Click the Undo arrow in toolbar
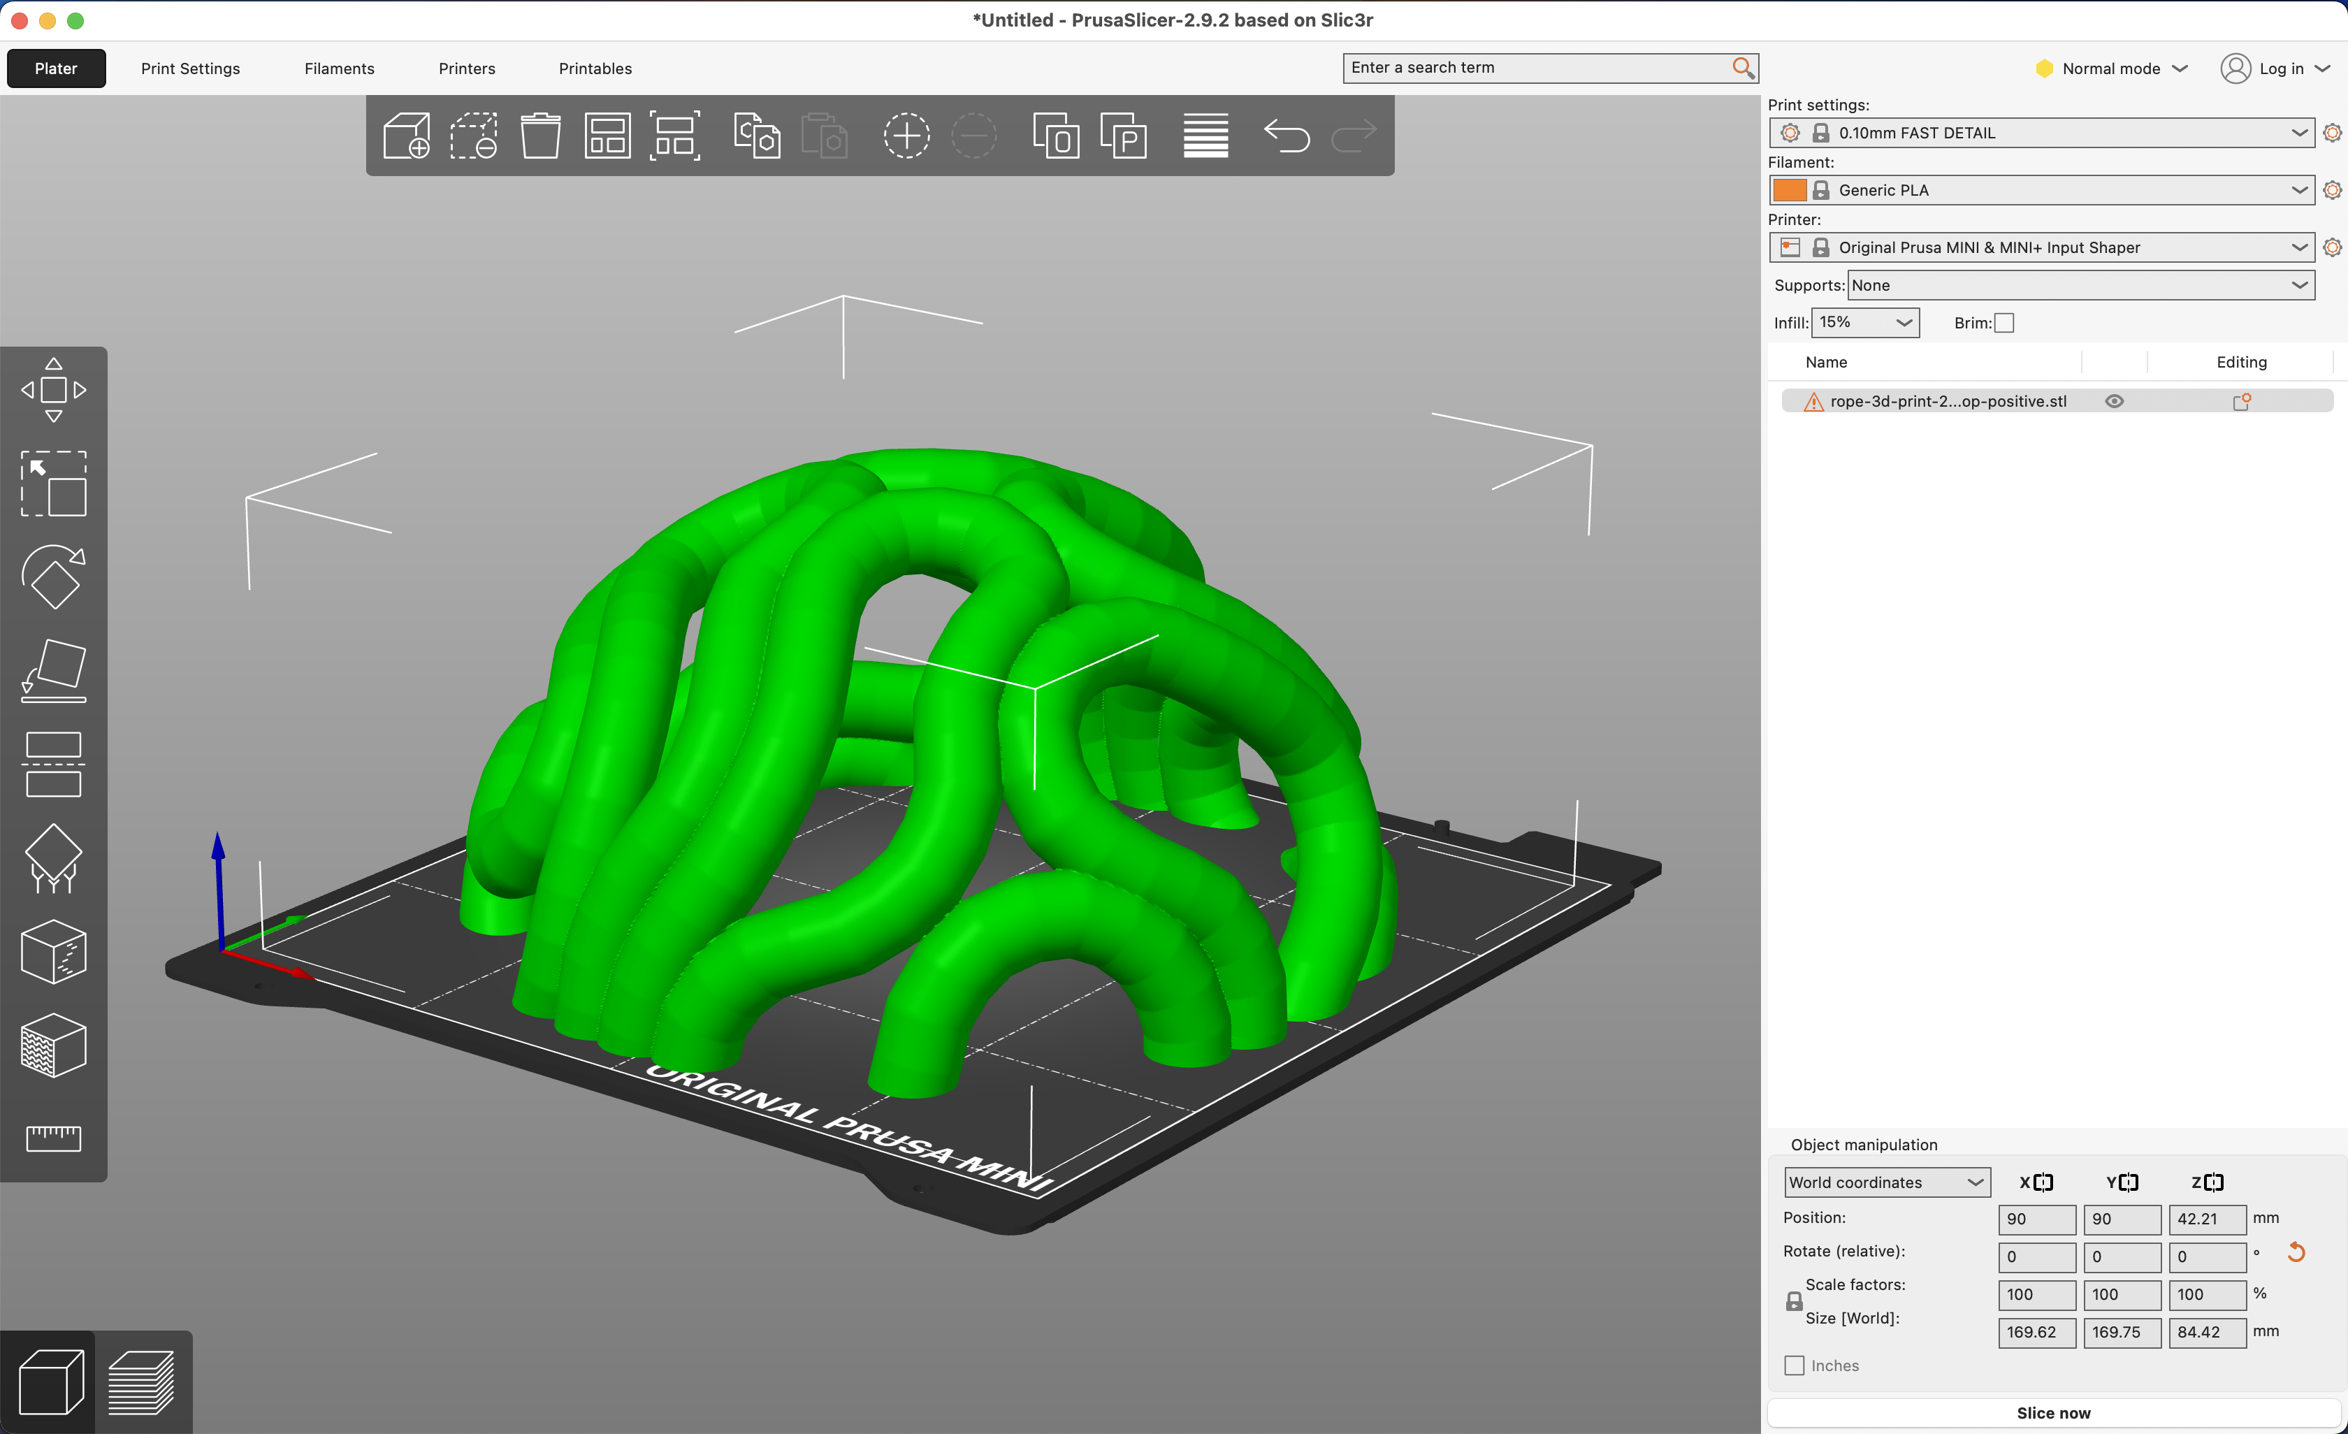The image size is (2348, 1434). click(x=1287, y=136)
